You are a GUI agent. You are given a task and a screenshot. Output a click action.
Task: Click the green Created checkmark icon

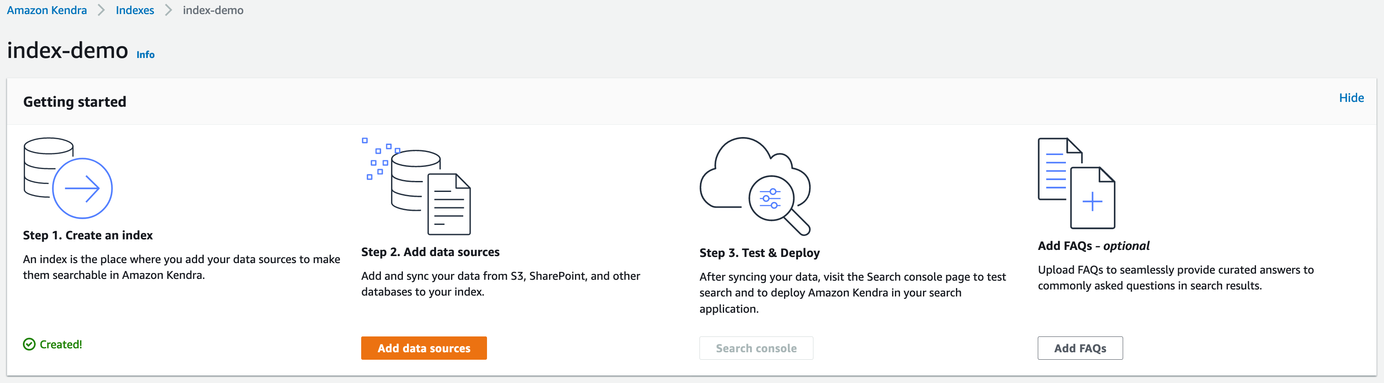[29, 344]
